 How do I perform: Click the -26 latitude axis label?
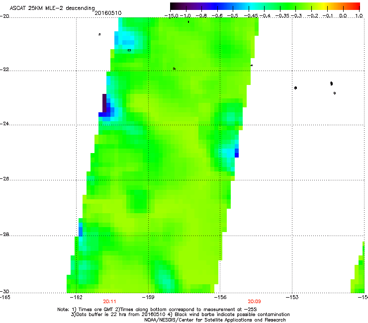[x=4, y=179]
